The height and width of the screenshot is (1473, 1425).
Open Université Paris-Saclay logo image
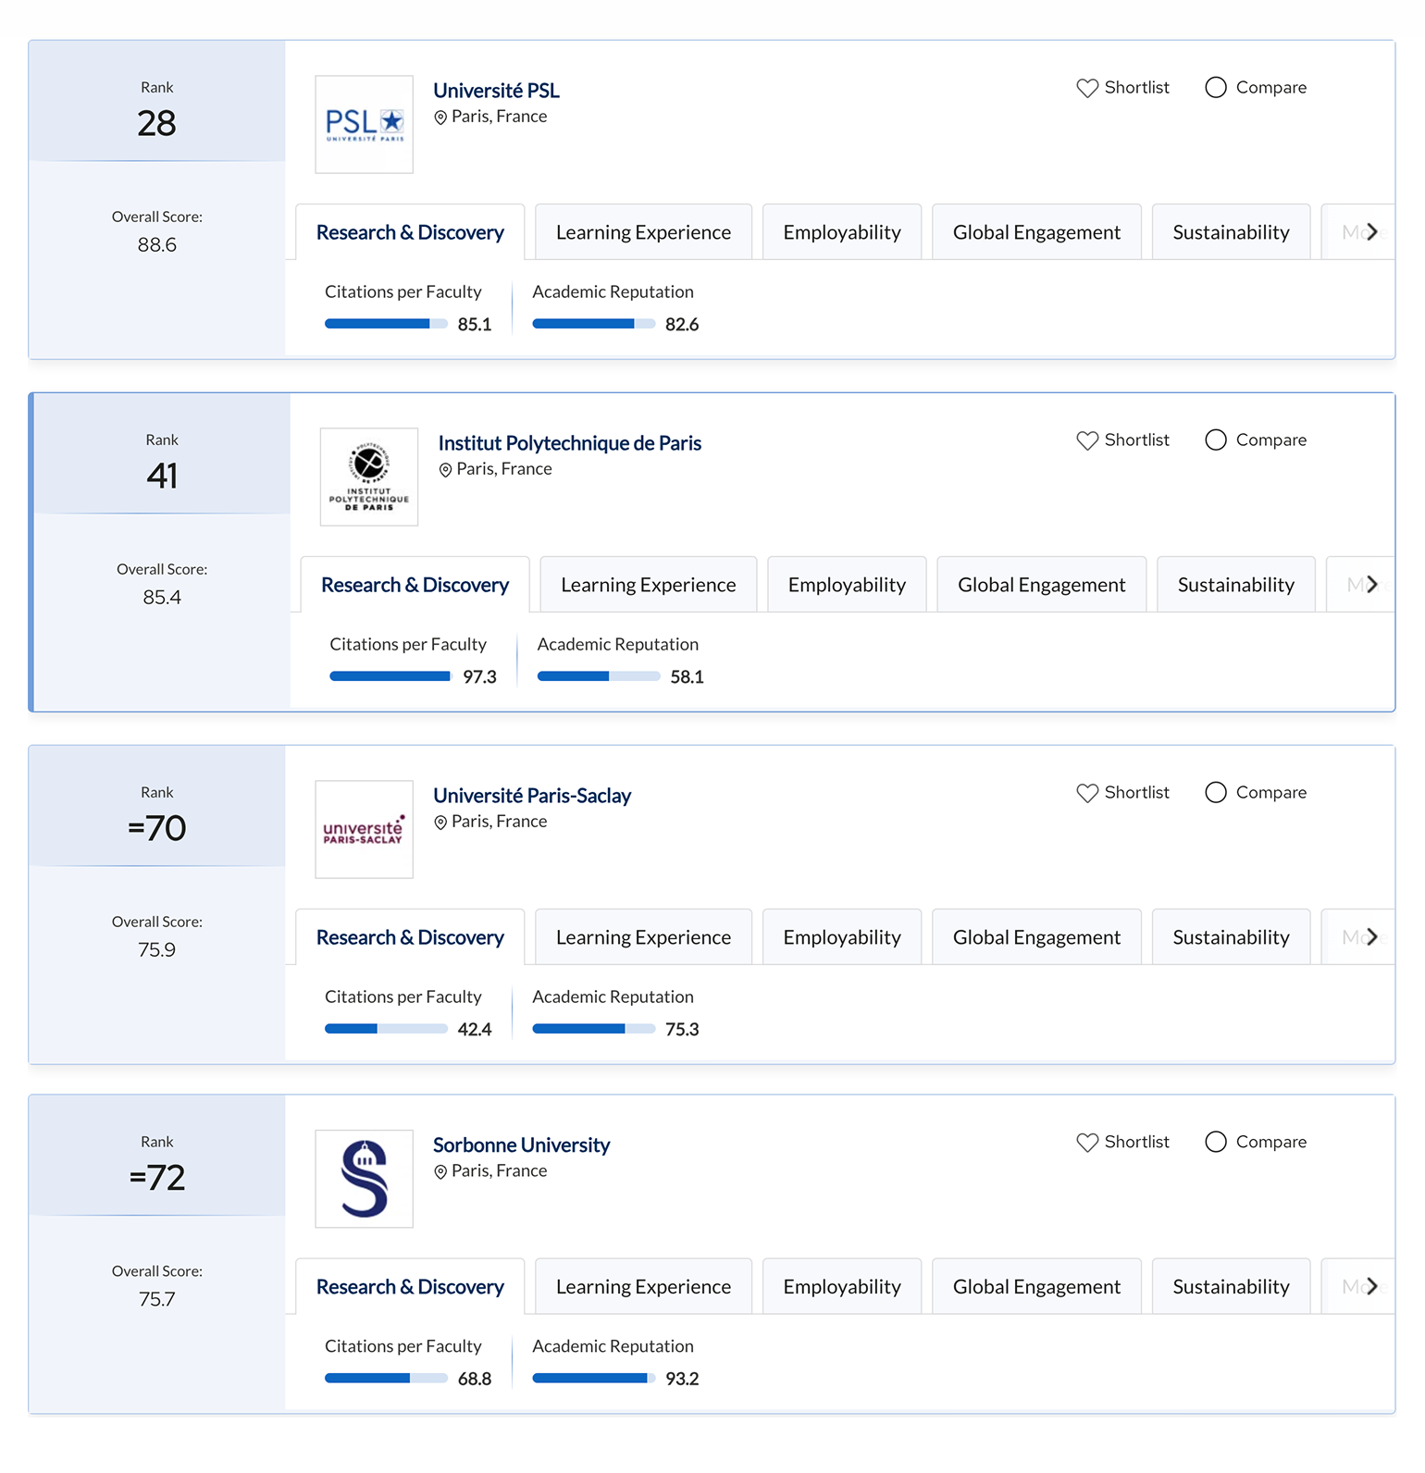pyautogui.click(x=364, y=829)
